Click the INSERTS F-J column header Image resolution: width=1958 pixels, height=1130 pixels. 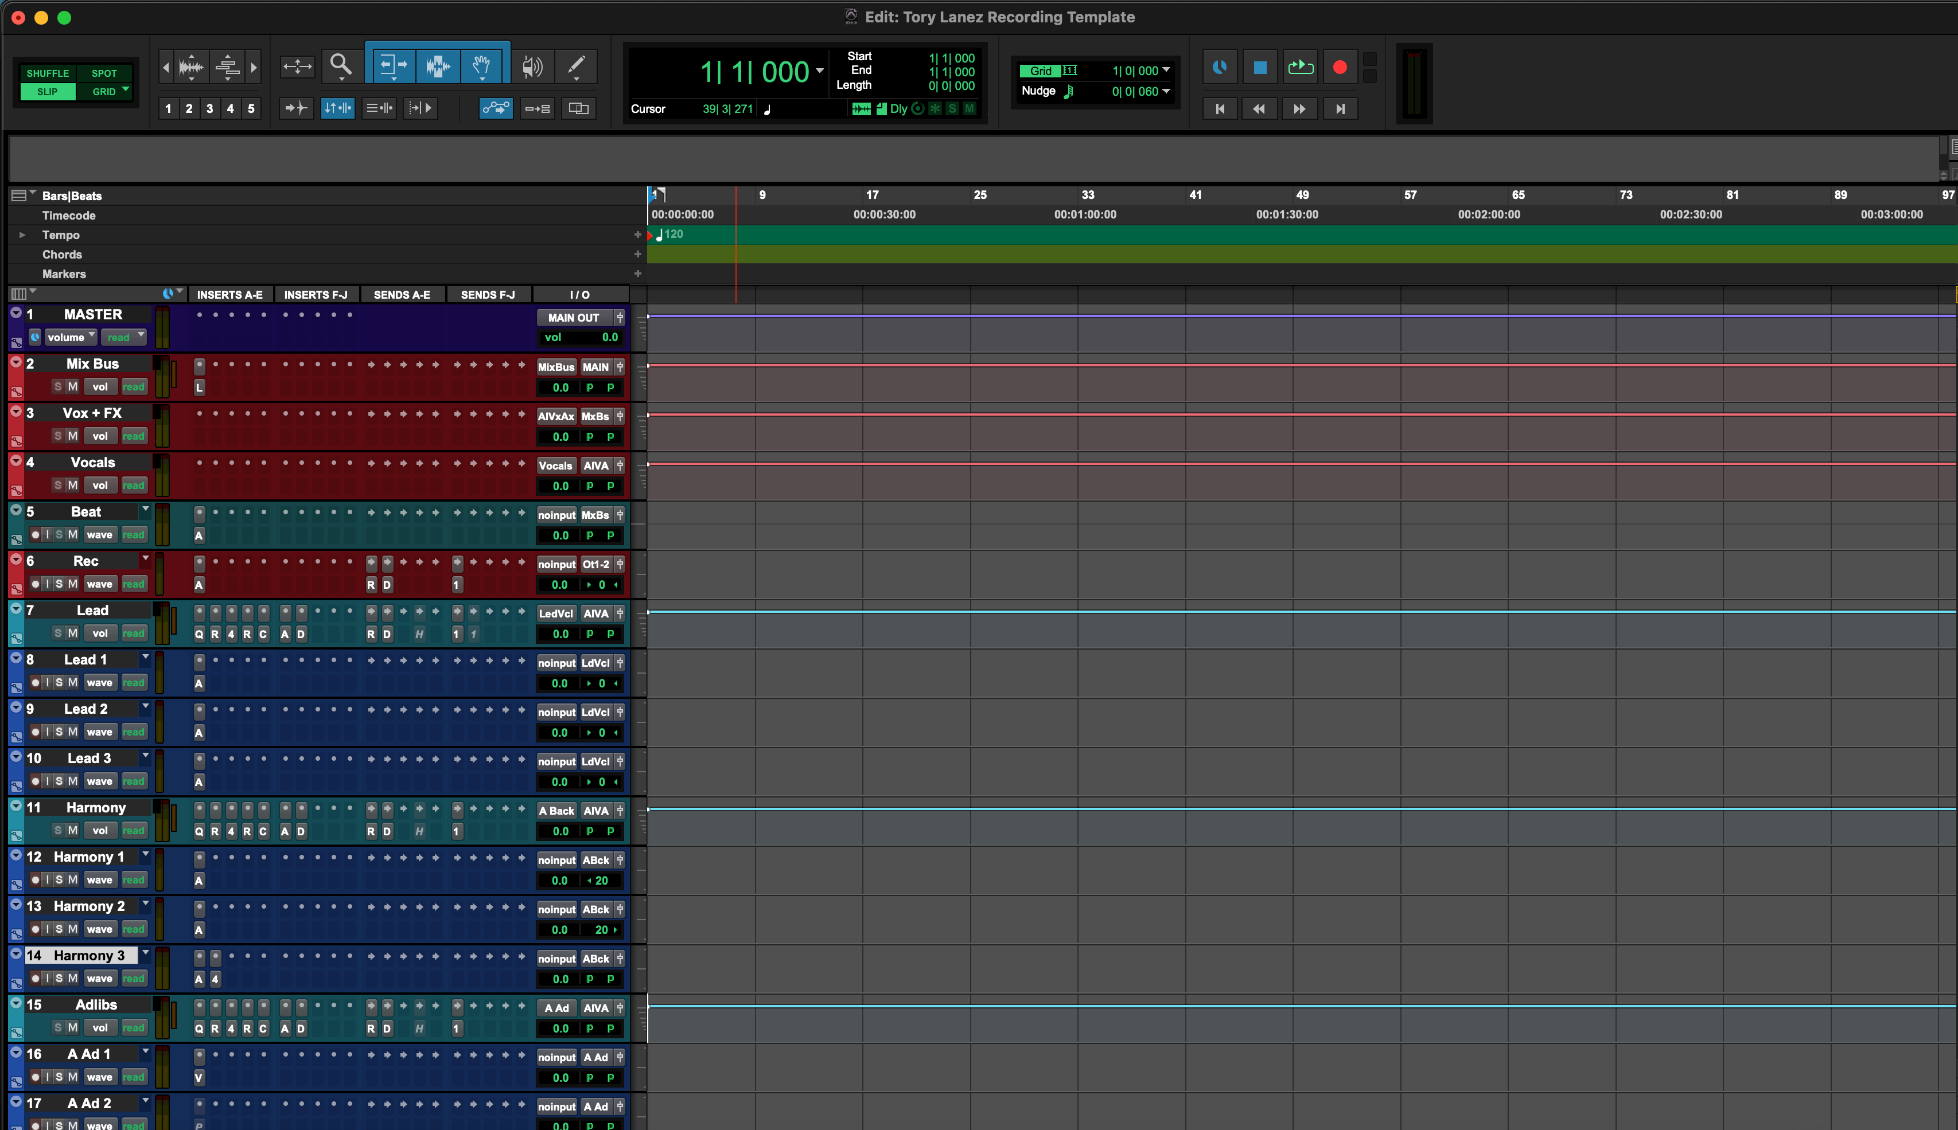coord(315,295)
